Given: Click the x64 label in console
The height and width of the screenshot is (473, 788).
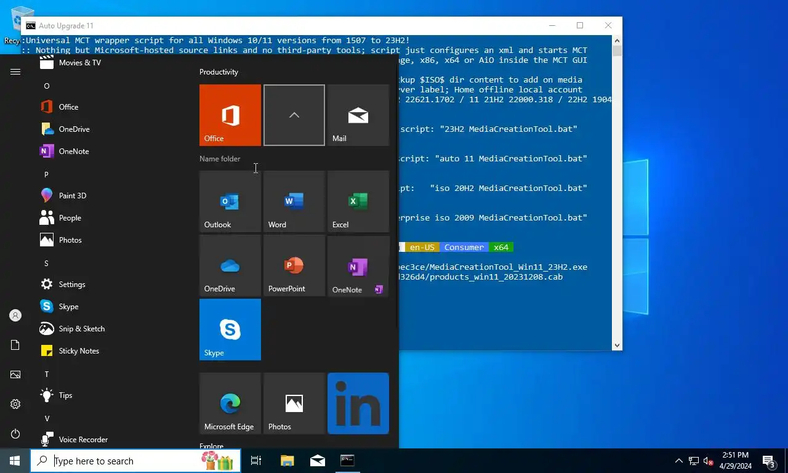Looking at the screenshot, I should tap(501, 248).
